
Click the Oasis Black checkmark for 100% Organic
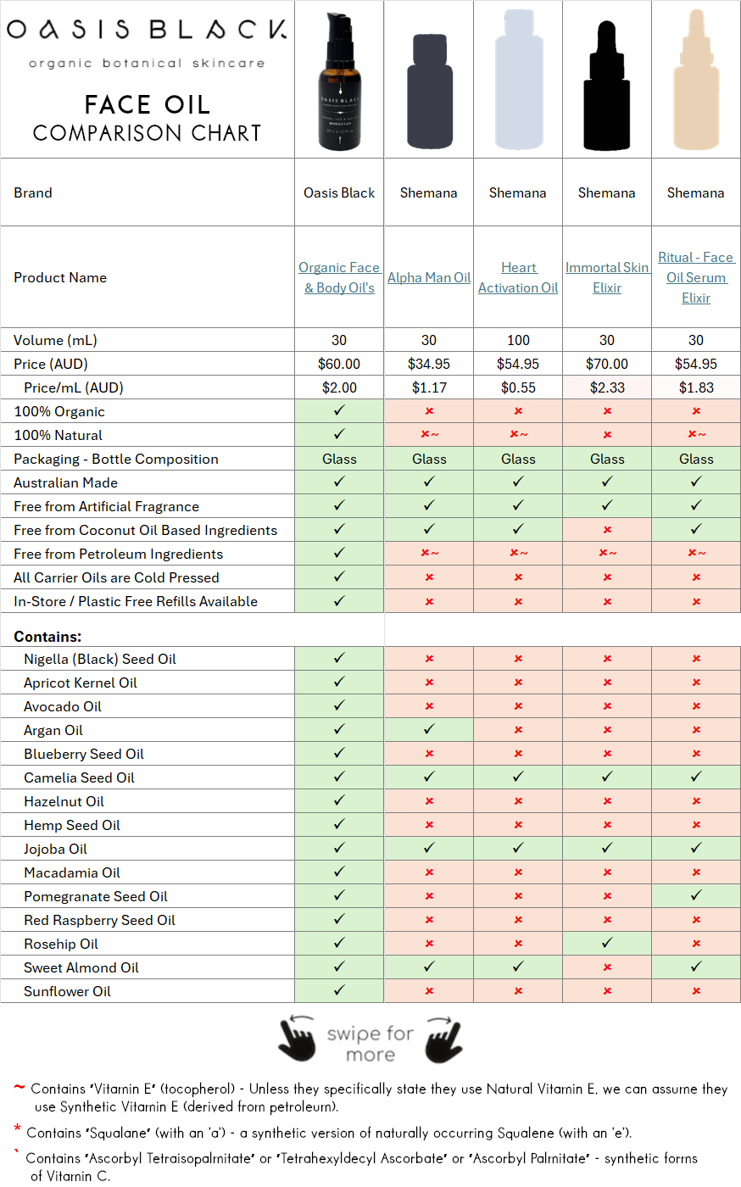339,410
